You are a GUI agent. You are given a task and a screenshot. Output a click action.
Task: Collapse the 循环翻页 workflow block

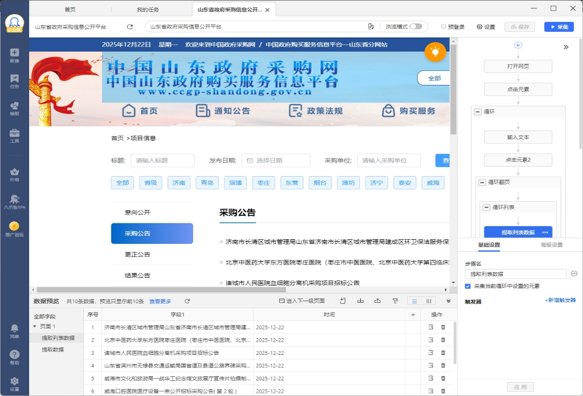pyautogui.click(x=482, y=182)
